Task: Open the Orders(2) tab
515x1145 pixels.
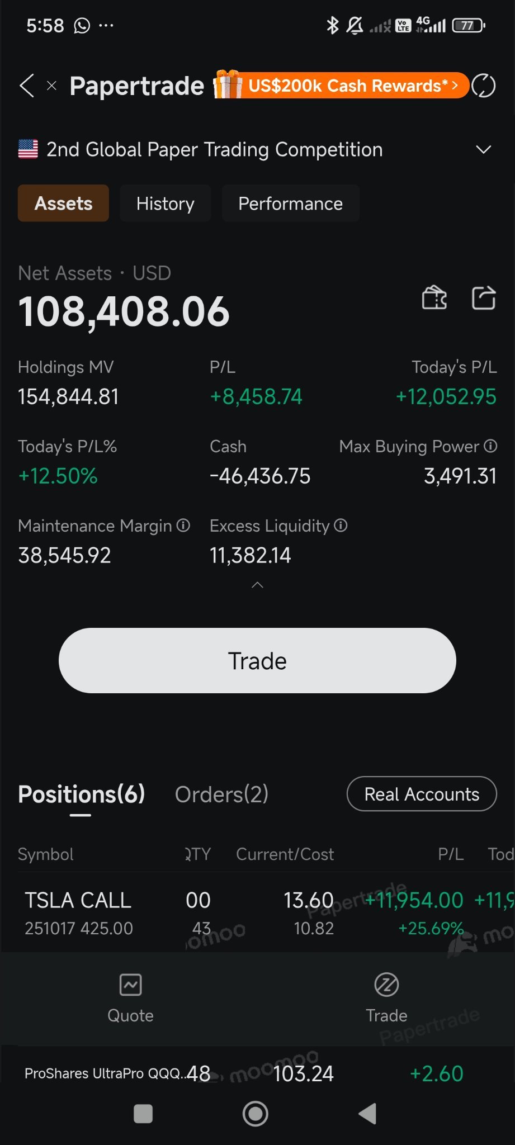Action: click(221, 794)
